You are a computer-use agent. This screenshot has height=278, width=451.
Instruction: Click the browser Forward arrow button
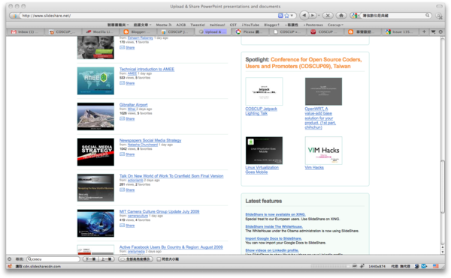313,16
